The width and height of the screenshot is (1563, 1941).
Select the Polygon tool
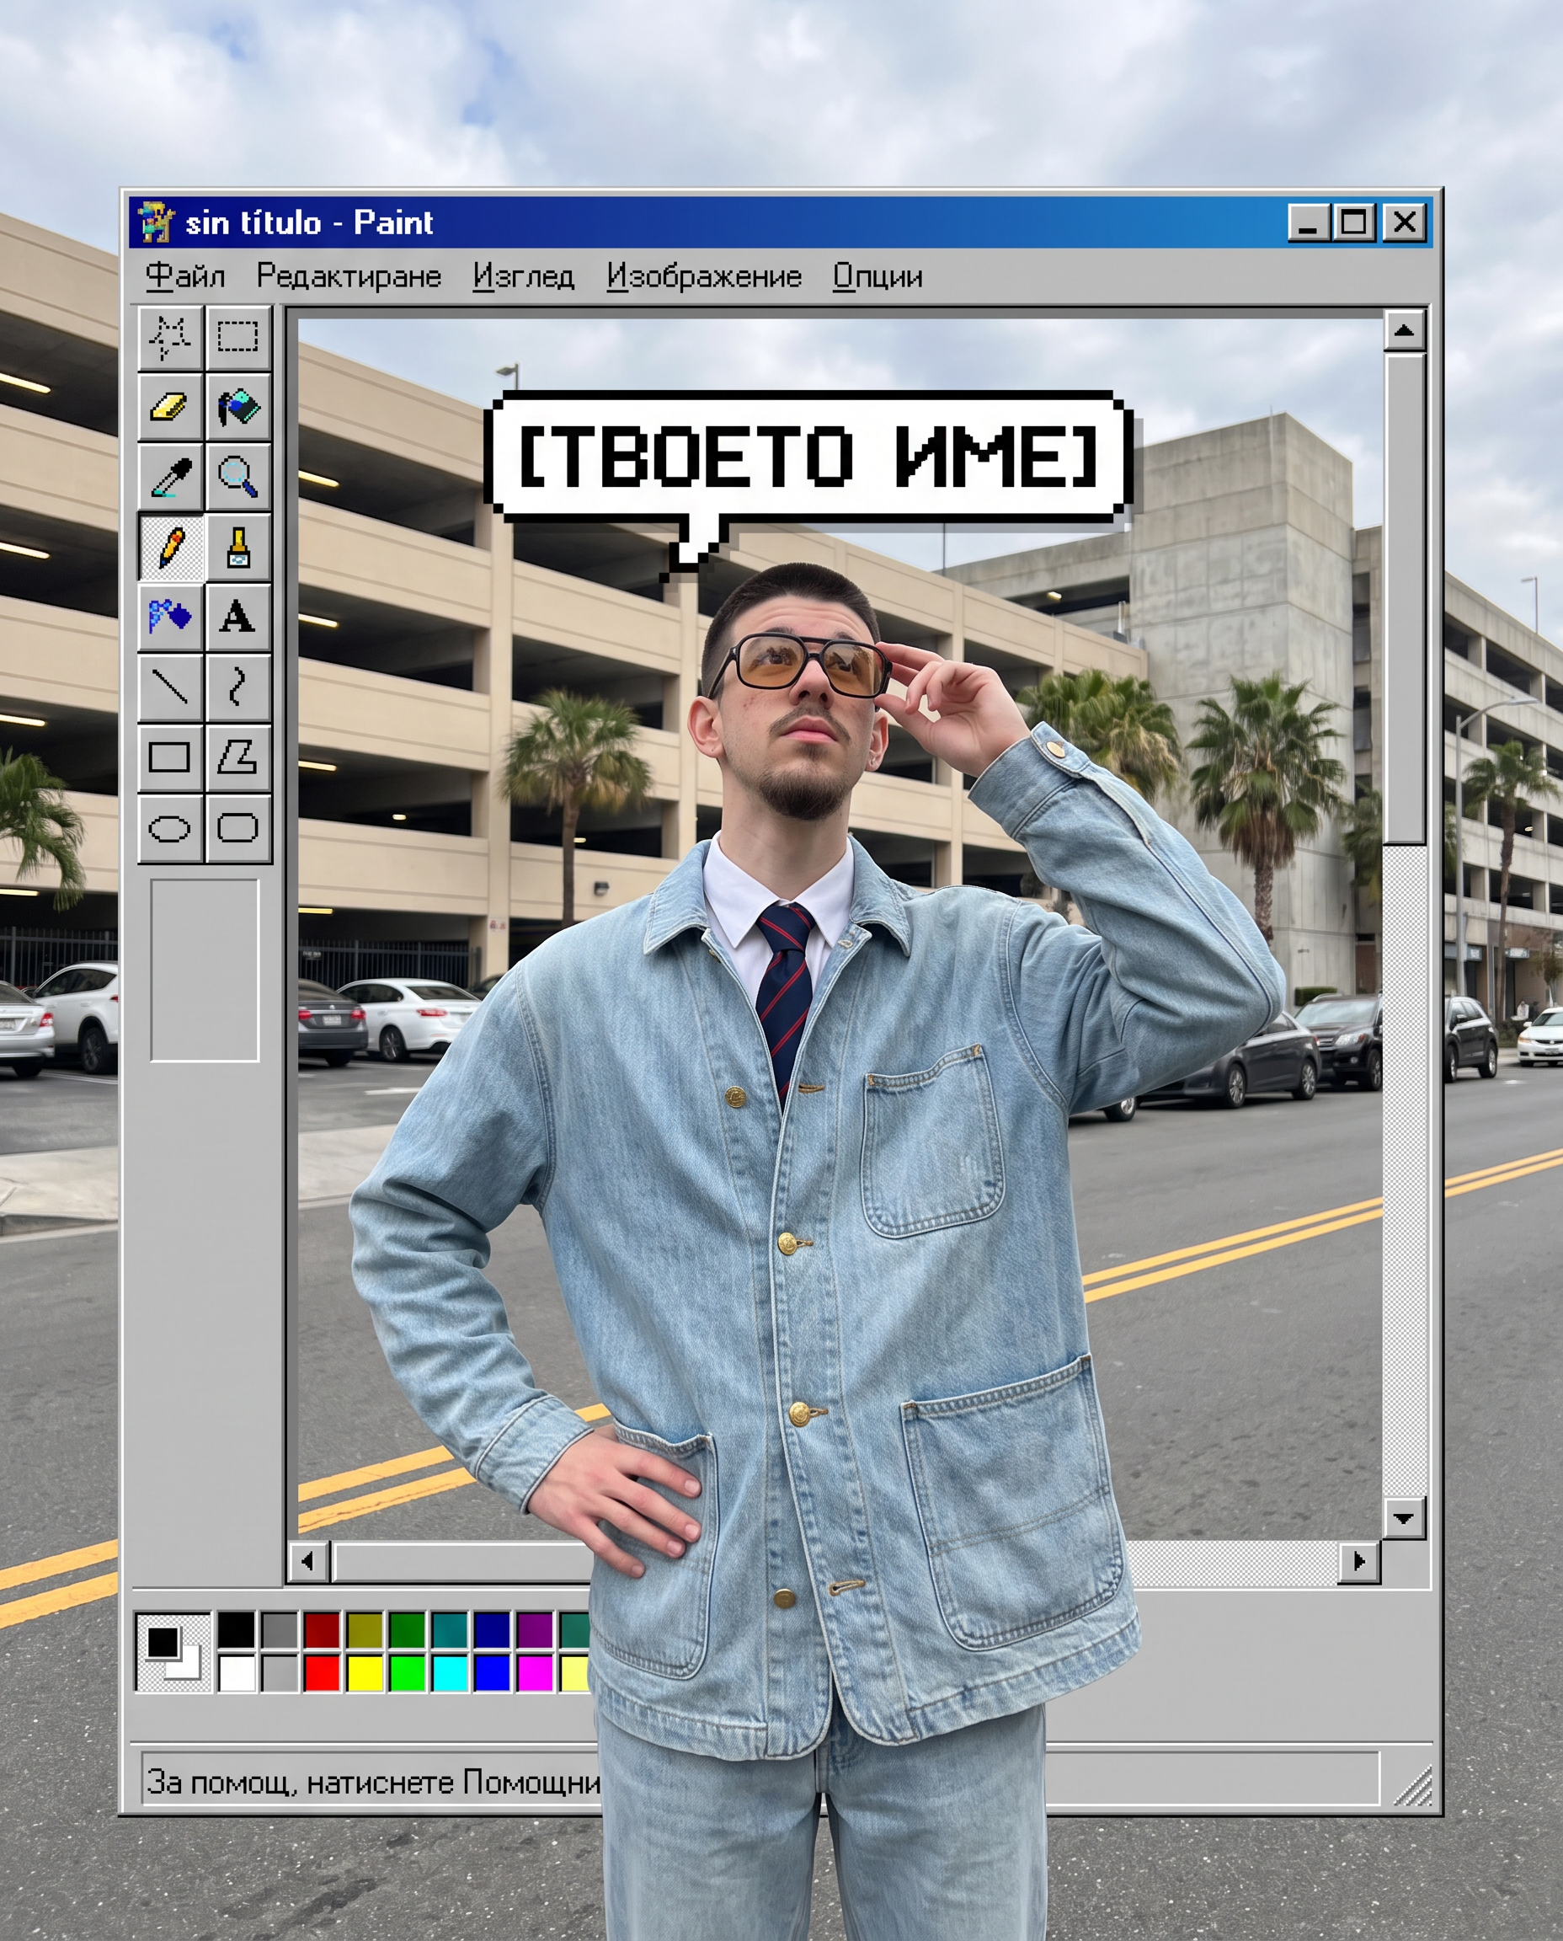[x=238, y=757]
